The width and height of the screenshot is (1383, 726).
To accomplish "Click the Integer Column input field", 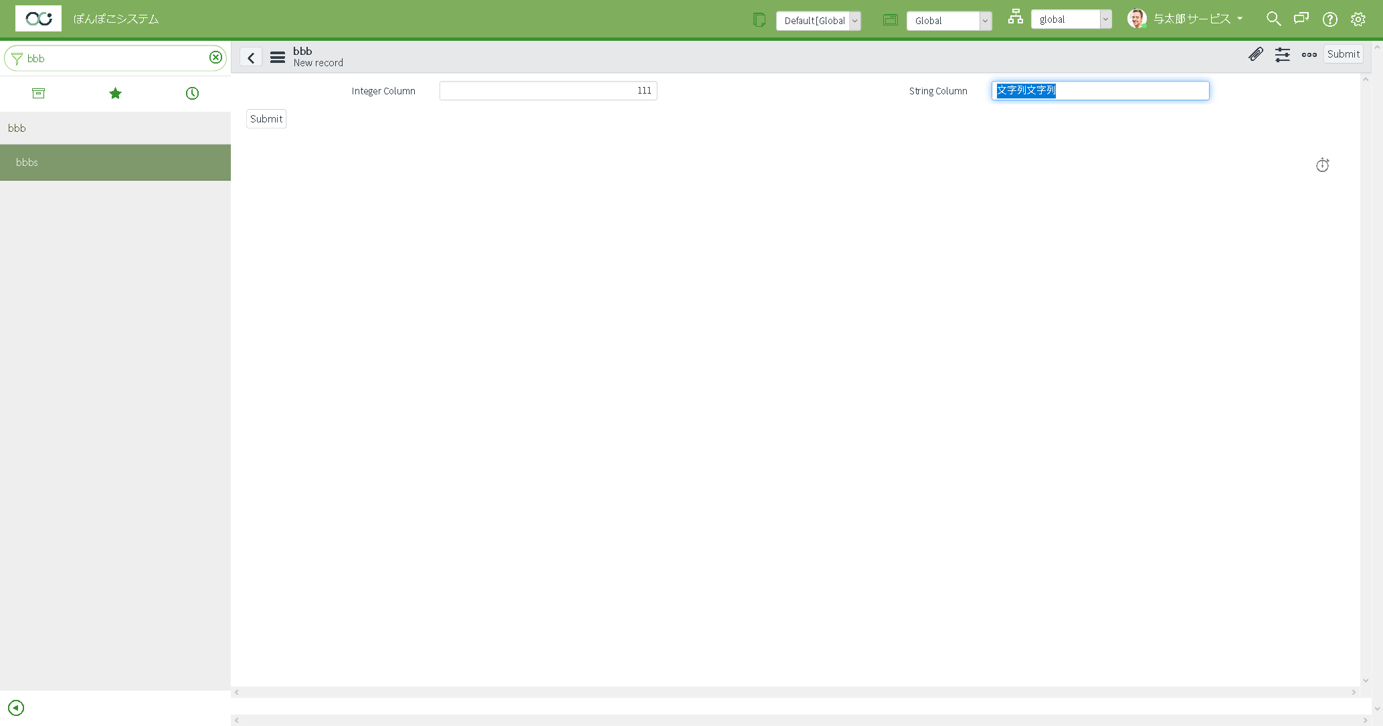I will [548, 90].
